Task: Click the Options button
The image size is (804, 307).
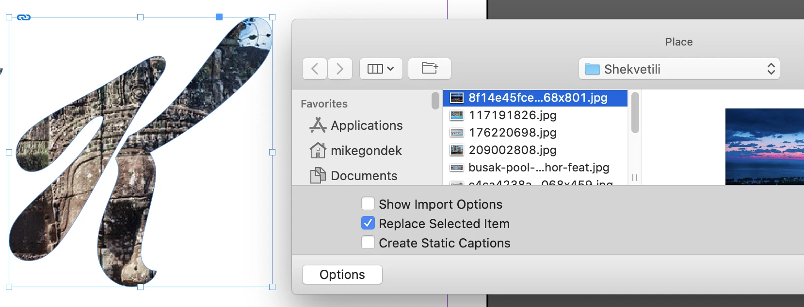Action: click(x=342, y=275)
